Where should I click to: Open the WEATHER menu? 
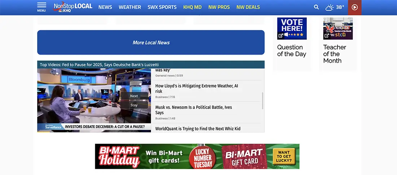pos(130,7)
